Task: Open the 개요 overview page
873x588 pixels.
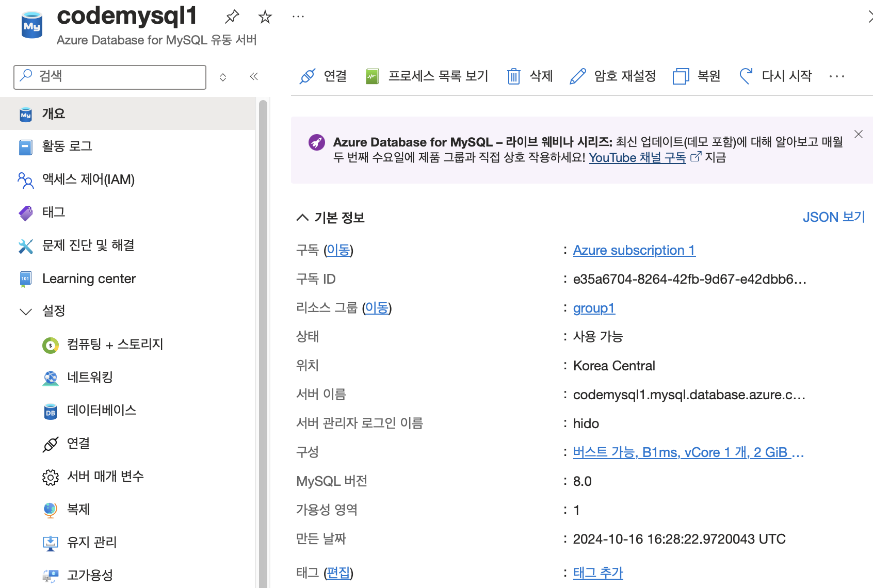Action: coord(127,113)
